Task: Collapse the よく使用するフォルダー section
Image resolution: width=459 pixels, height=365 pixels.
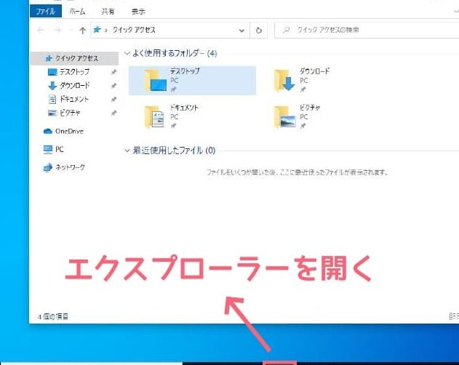Action: (x=127, y=53)
